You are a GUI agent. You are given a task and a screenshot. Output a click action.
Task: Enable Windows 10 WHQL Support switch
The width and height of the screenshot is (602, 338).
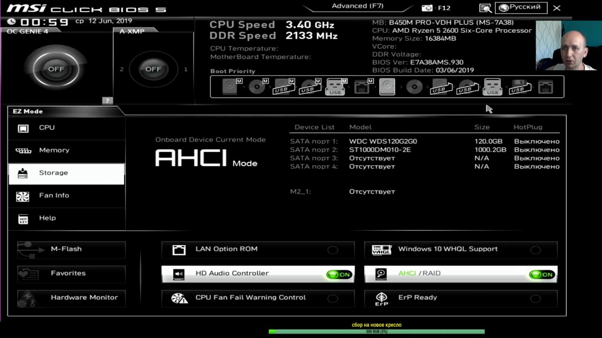536,250
